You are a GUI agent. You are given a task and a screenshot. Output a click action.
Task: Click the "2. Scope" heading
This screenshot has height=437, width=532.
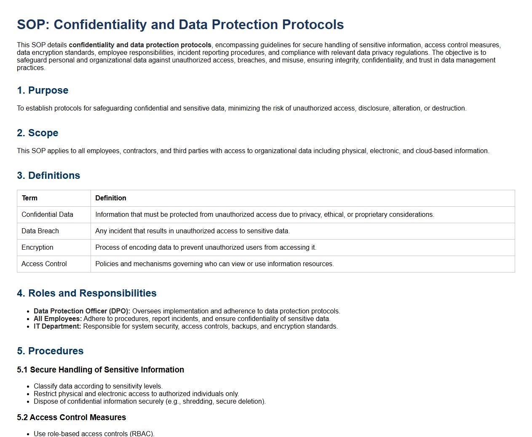[37, 133]
